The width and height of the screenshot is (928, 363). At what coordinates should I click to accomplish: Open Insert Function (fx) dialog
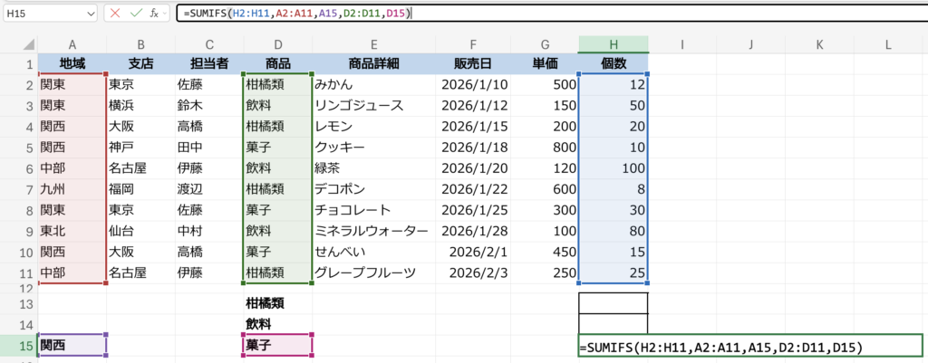click(x=155, y=14)
